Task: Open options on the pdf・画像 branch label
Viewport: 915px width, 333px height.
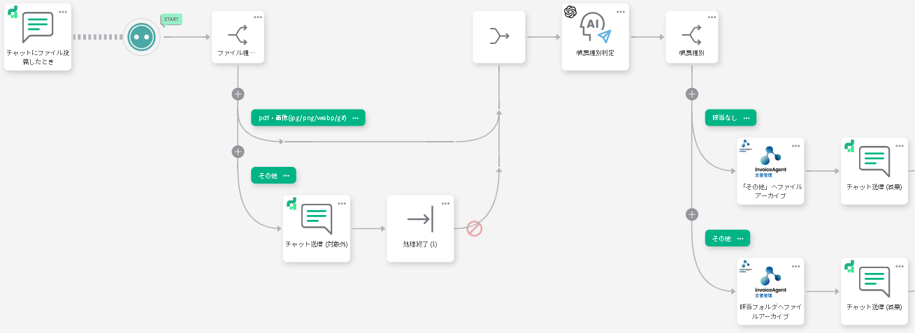Action: (355, 118)
